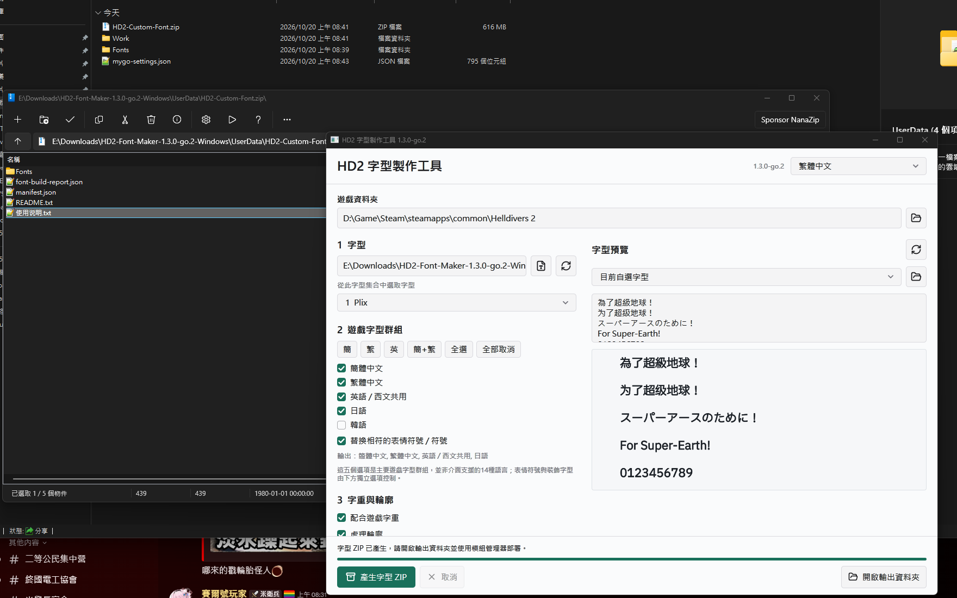This screenshot has width=957, height=598.
Task: Click the NanaZip info icon
Action: click(177, 120)
